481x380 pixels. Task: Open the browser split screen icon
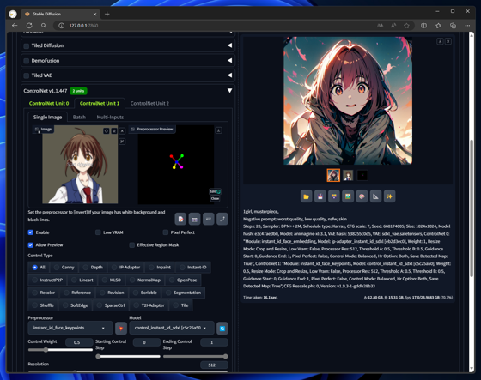tap(423, 26)
